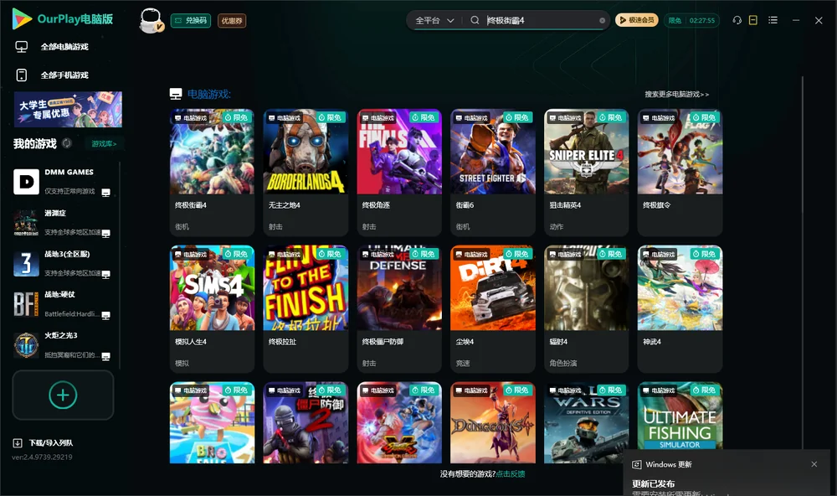Viewport: 837px width, 496px height.
Task: Click the 点击反馈 feedback link
Action: tap(511, 473)
